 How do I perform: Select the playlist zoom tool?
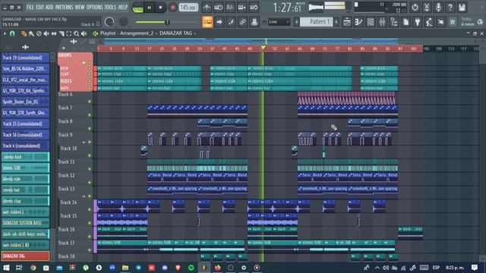pos(76,33)
